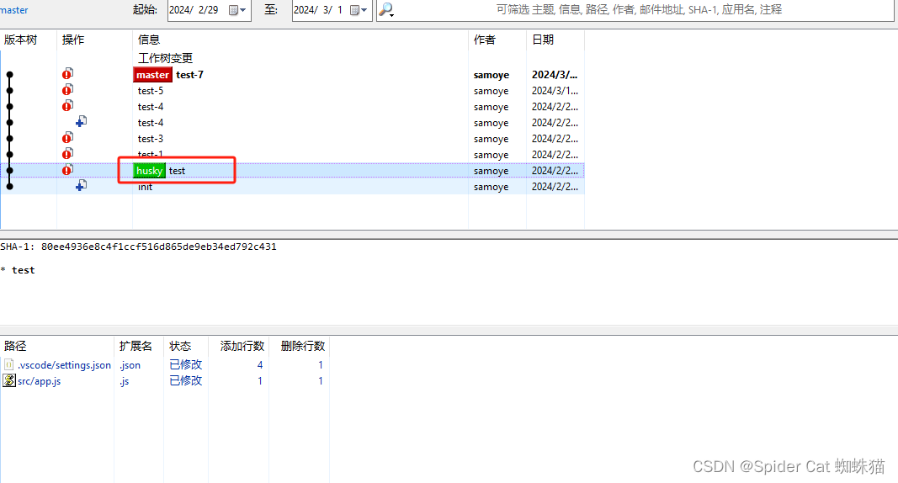The image size is (898, 483).
Task: Click samoye author on the test-7 row
Action: 492,75
